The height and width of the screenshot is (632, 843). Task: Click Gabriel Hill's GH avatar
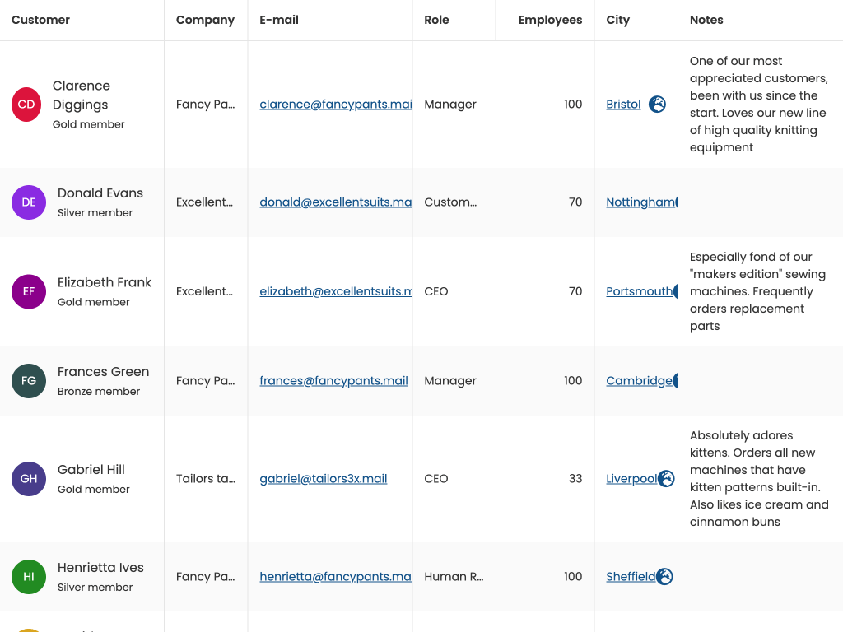[x=29, y=479]
